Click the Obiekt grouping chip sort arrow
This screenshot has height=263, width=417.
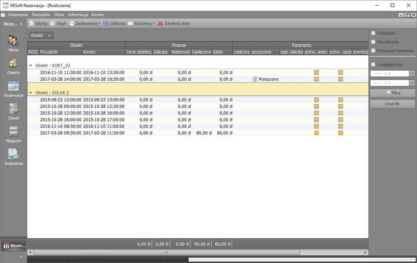(x=49, y=35)
